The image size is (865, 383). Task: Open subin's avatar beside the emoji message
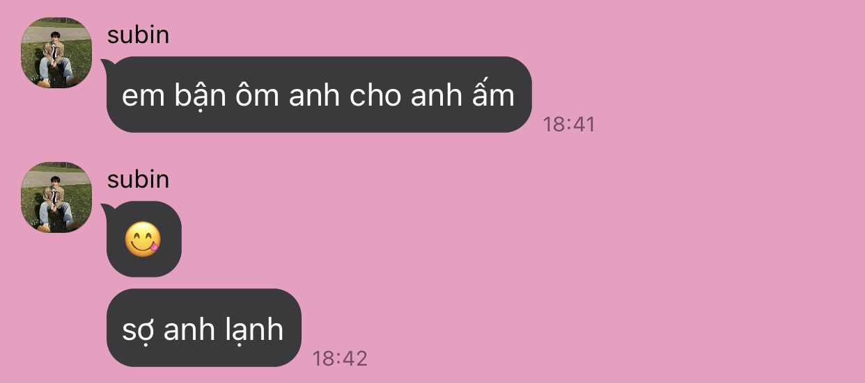[x=56, y=197]
